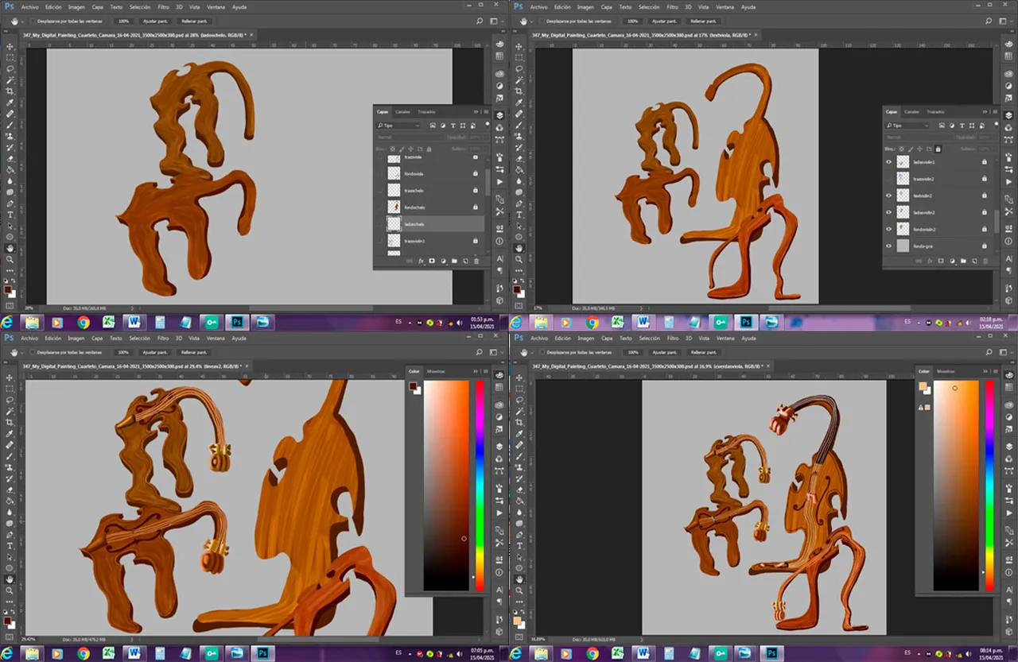The image size is (1018, 662).
Task: Select the Eyedropper tool in the 28% window
Action: click(x=10, y=103)
